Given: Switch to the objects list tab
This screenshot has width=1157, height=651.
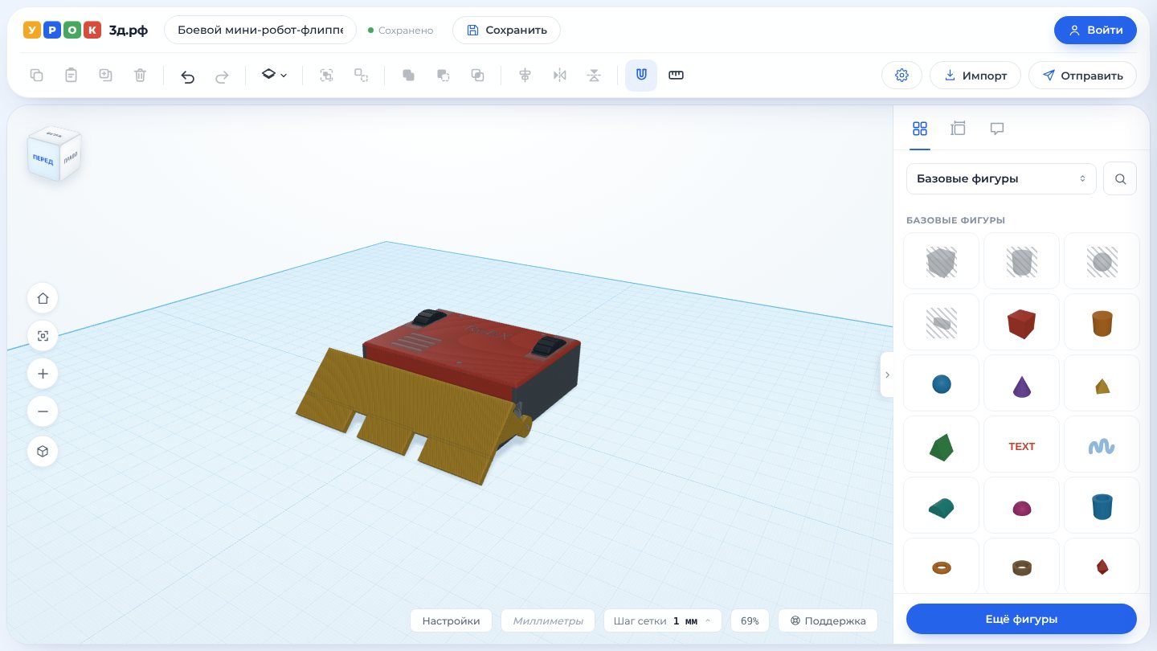Looking at the screenshot, I should coord(958,129).
